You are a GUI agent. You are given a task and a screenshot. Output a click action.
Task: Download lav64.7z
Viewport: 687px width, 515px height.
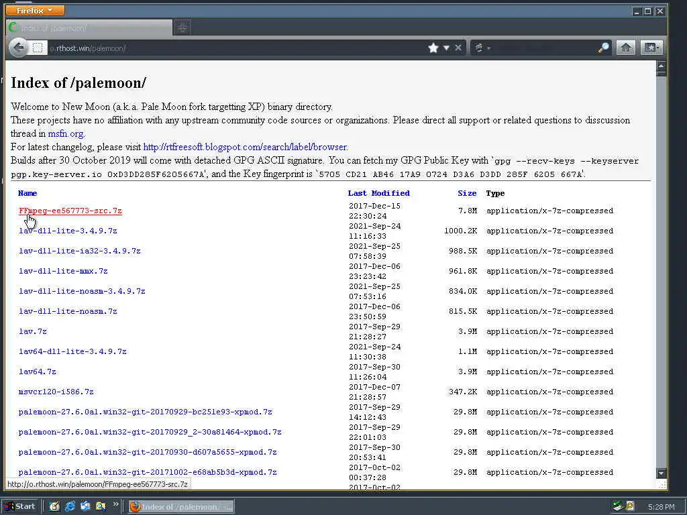(38, 371)
